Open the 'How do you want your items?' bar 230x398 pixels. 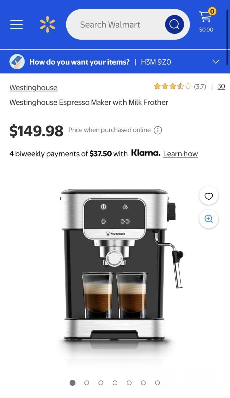[115, 62]
